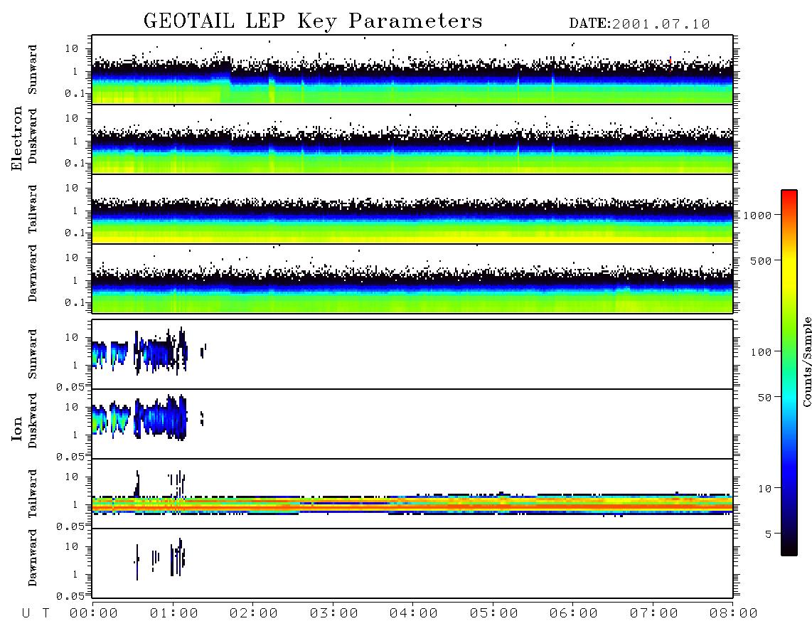Click the Ion Duskward panel label
Image resolution: width=812 pixels, height=626 pixels.
(x=33, y=420)
